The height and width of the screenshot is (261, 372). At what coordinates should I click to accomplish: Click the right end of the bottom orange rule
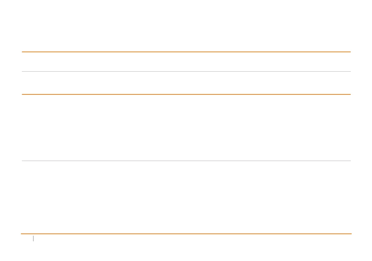click(350, 234)
